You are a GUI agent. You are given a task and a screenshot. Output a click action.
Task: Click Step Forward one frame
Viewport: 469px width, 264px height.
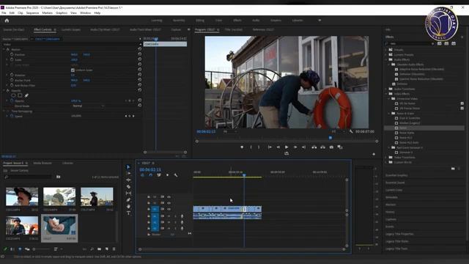[295, 147]
